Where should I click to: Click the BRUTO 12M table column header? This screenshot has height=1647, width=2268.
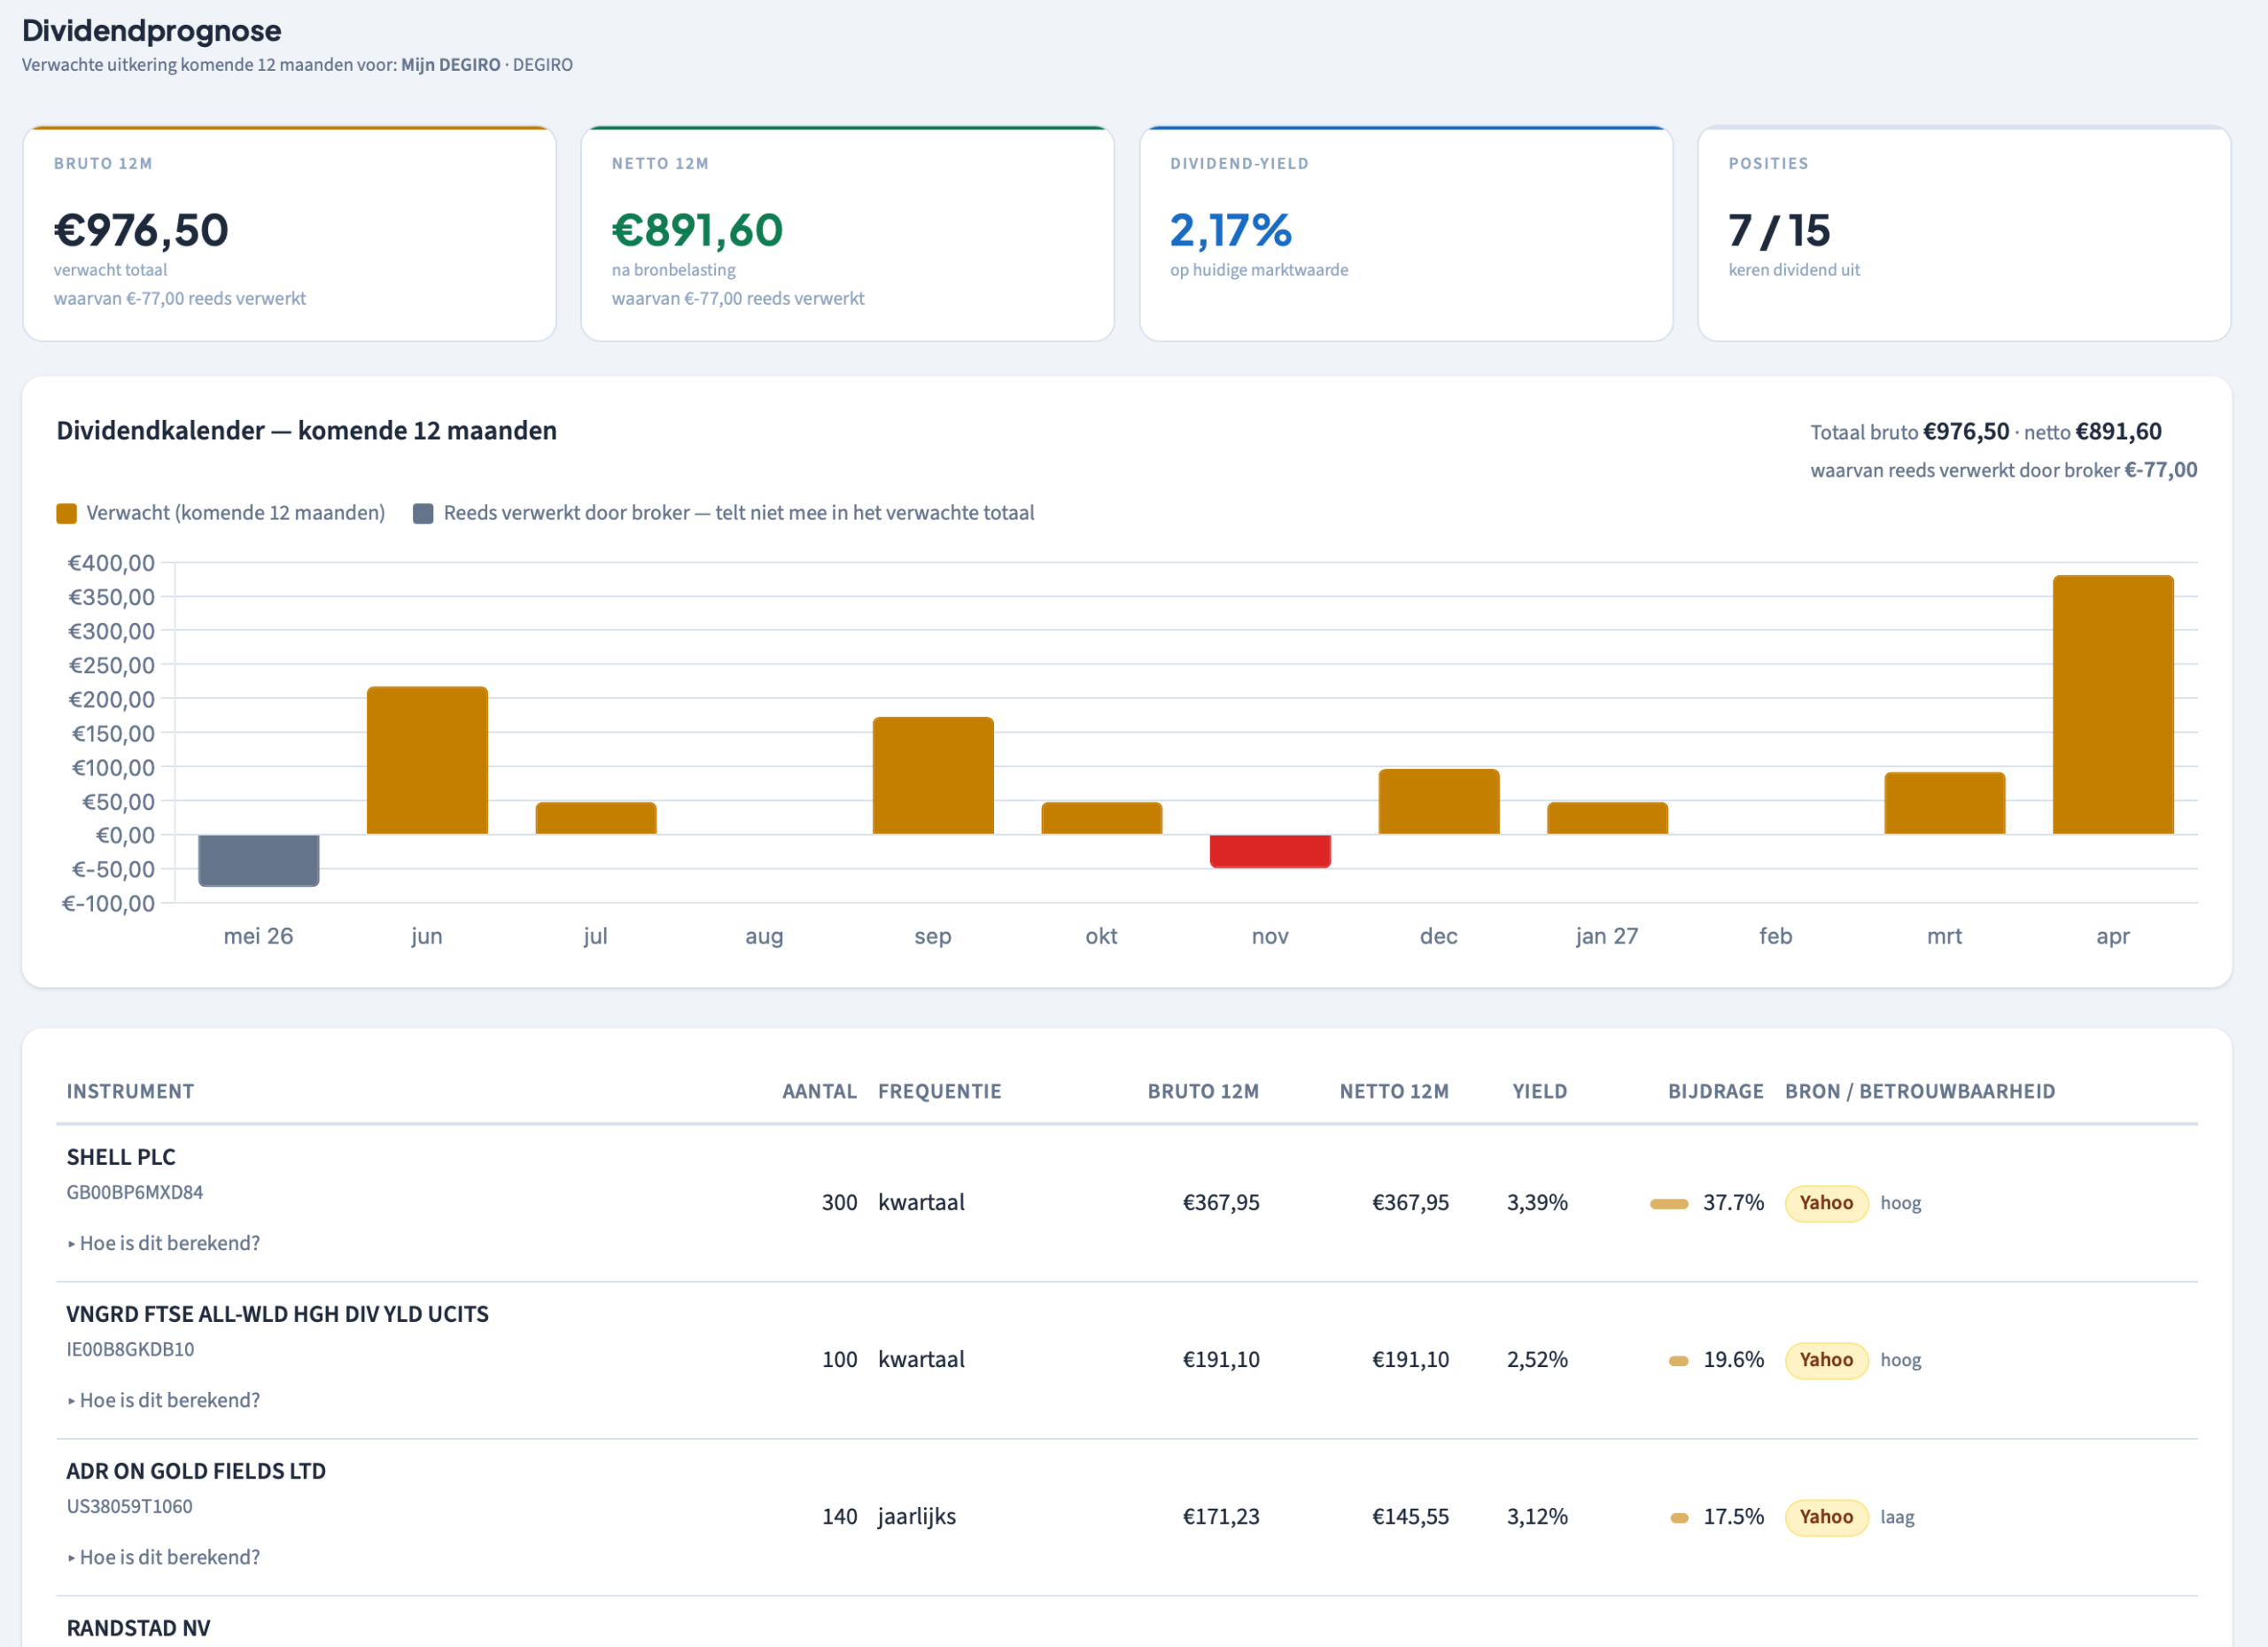(1203, 1092)
